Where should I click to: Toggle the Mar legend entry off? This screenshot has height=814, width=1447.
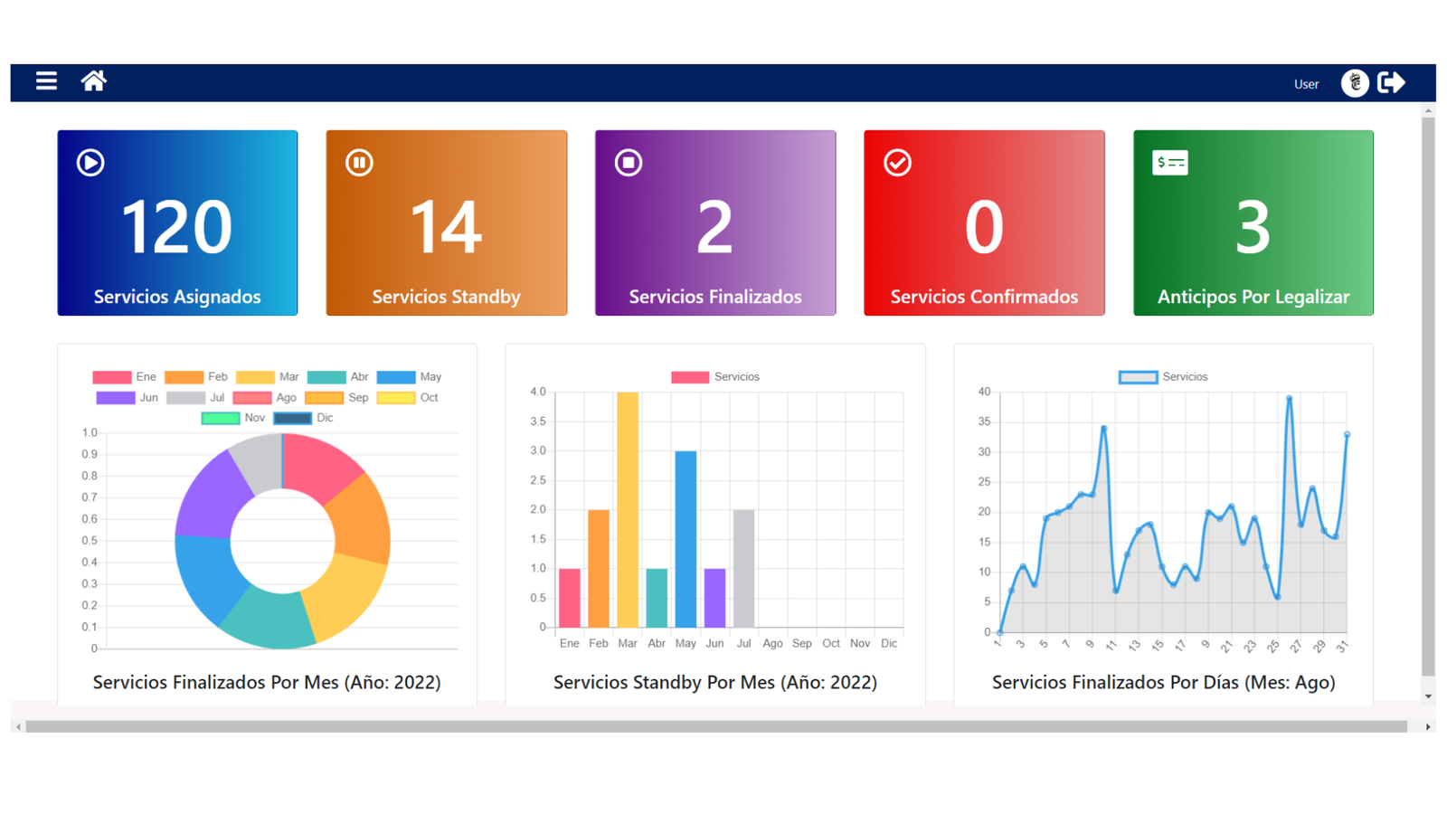tap(268, 377)
